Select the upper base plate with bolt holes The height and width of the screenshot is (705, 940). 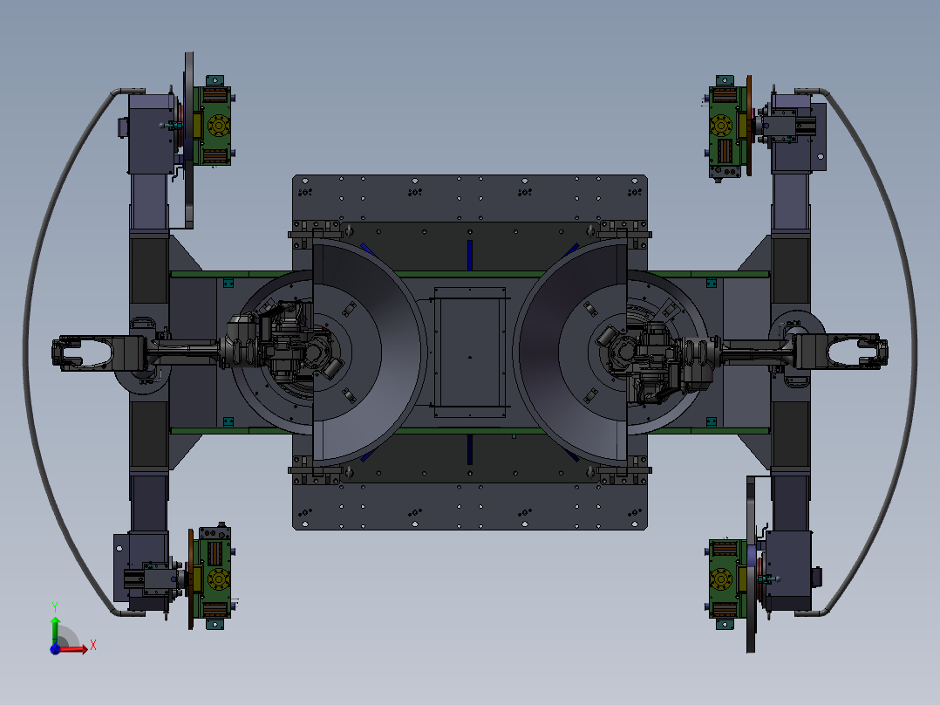(469, 198)
